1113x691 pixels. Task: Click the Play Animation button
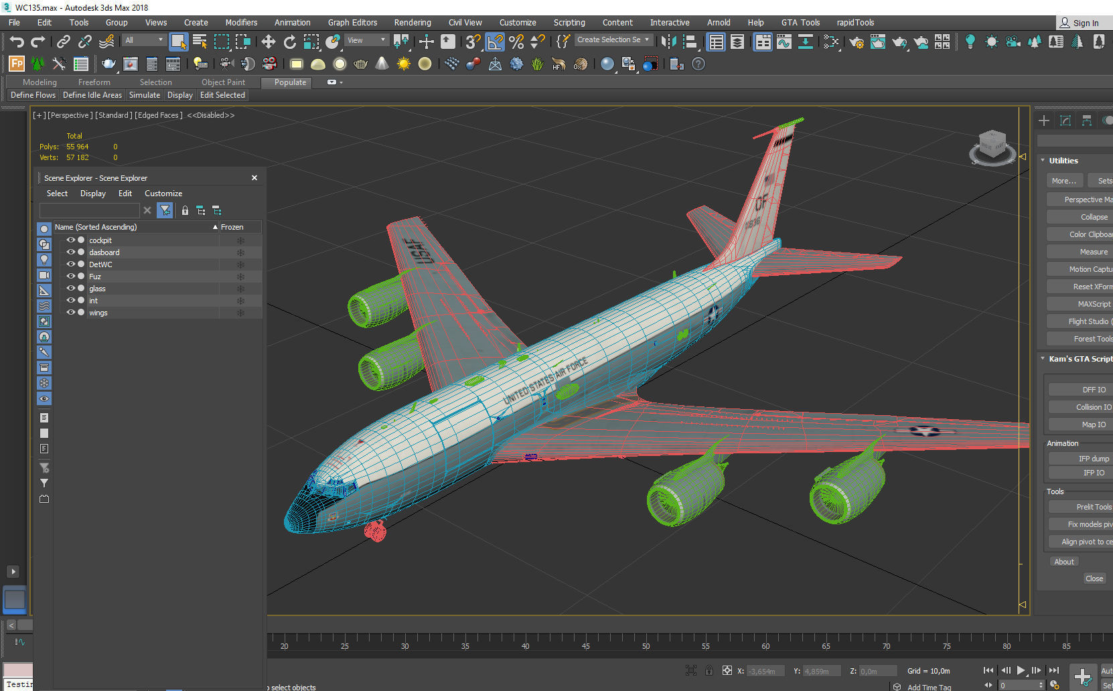tap(1021, 670)
